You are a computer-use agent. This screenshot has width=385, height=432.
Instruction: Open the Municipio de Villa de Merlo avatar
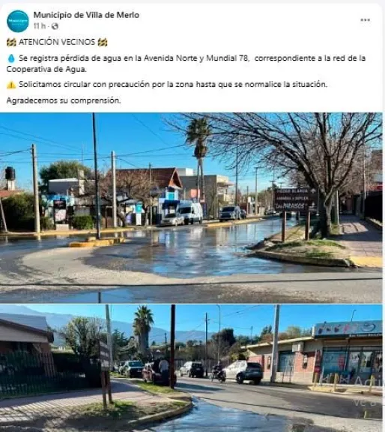[18, 21]
